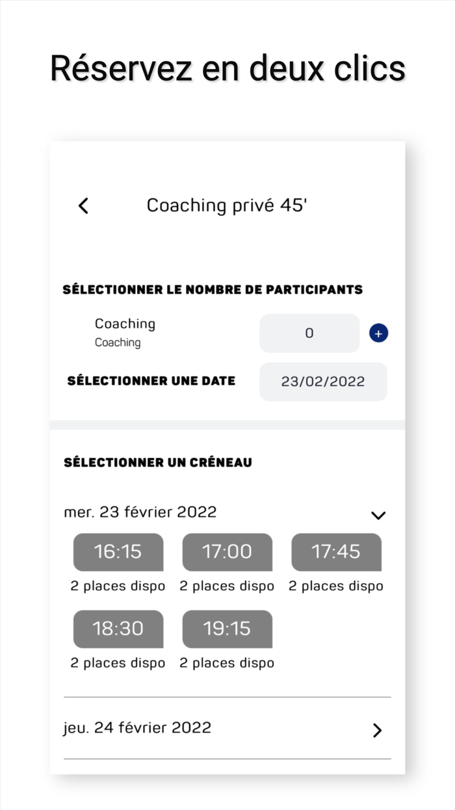
Task: Click the Sélectionner le nombre de participants heading
Action: [213, 290]
